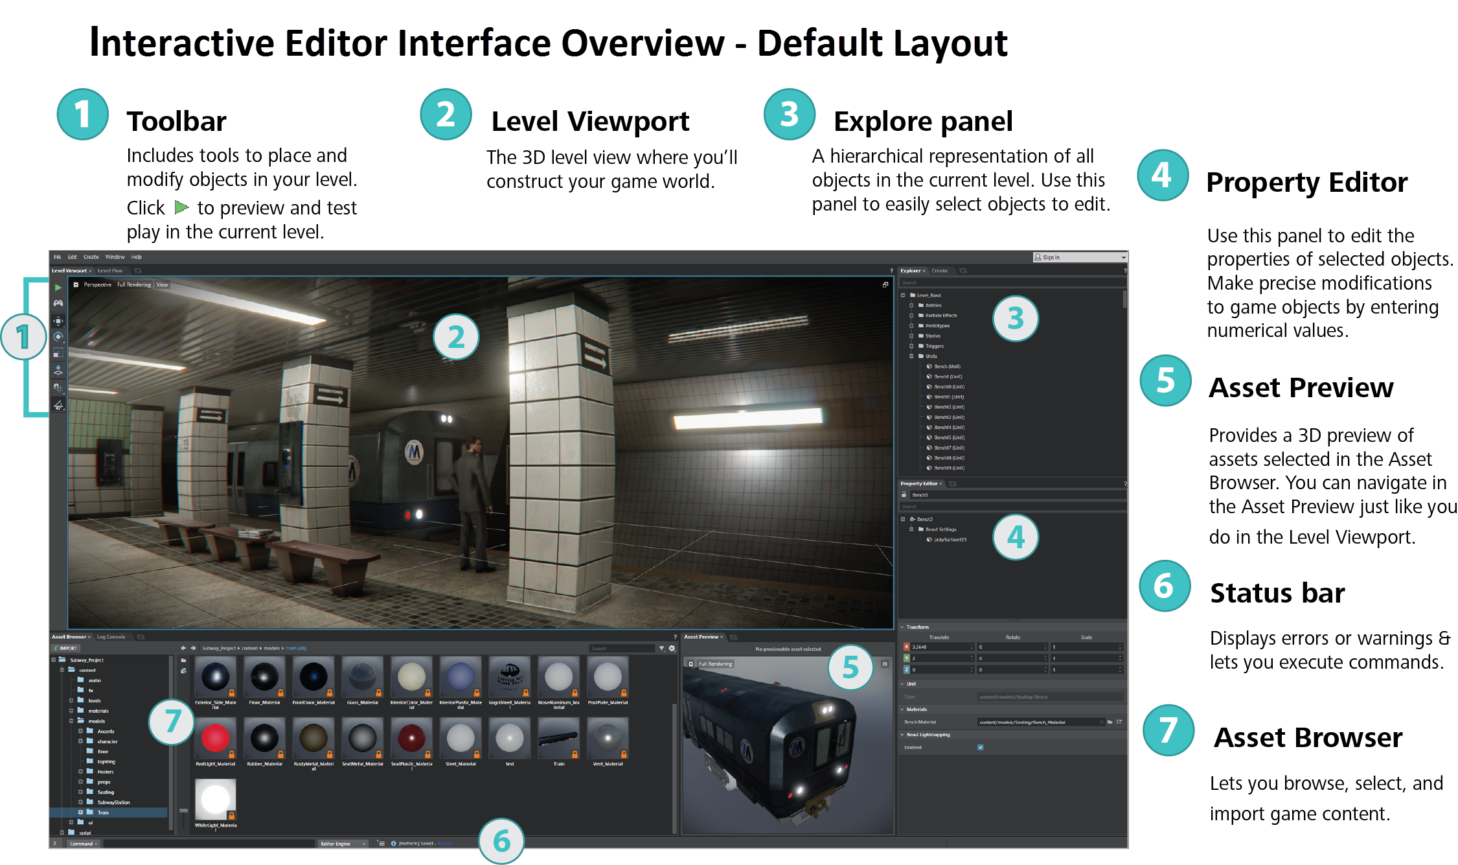Click the gamepad run-project icon
1458x865 pixels.
pos(58,303)
